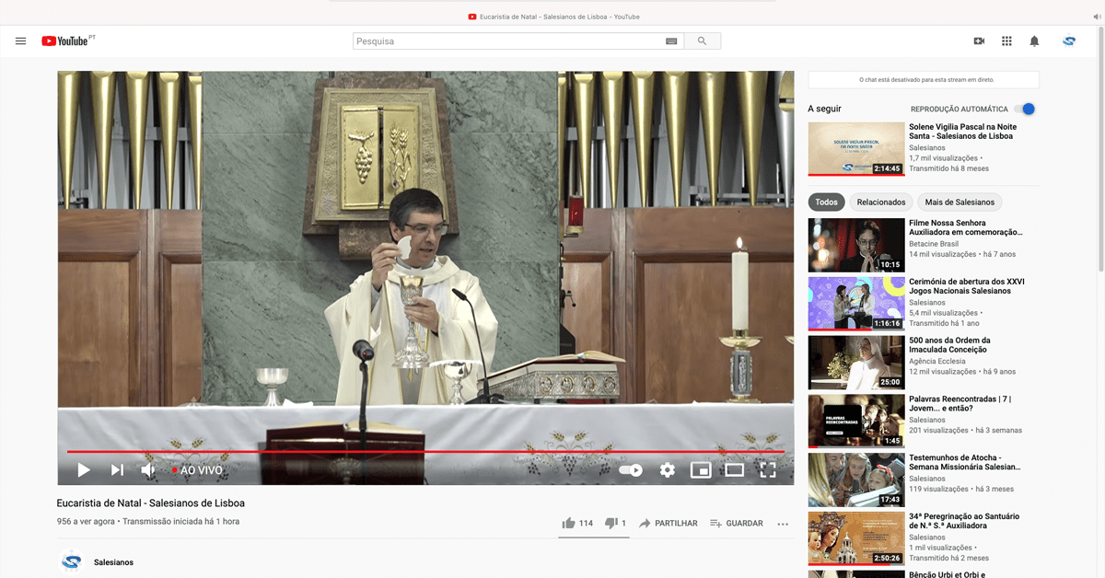The width and height of the screenshot is (1105, 578).
Task: Click video title Eucaristia de Natal
Action: pos(150,503)
